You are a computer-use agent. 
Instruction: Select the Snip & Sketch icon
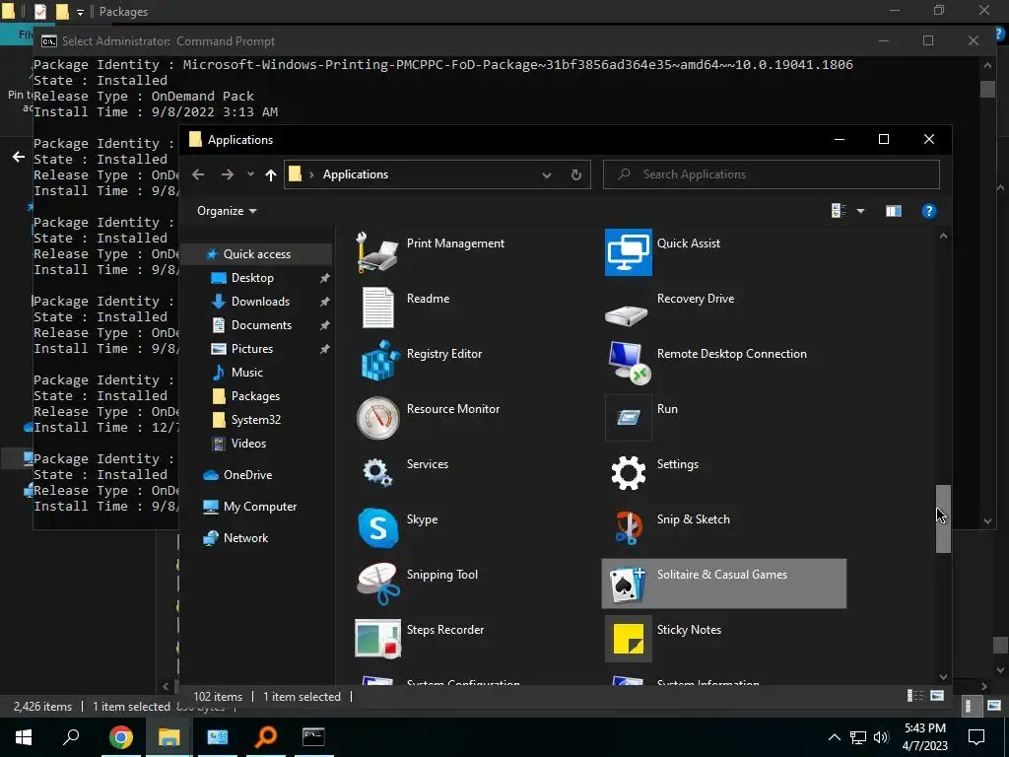(x=628, y=528)
